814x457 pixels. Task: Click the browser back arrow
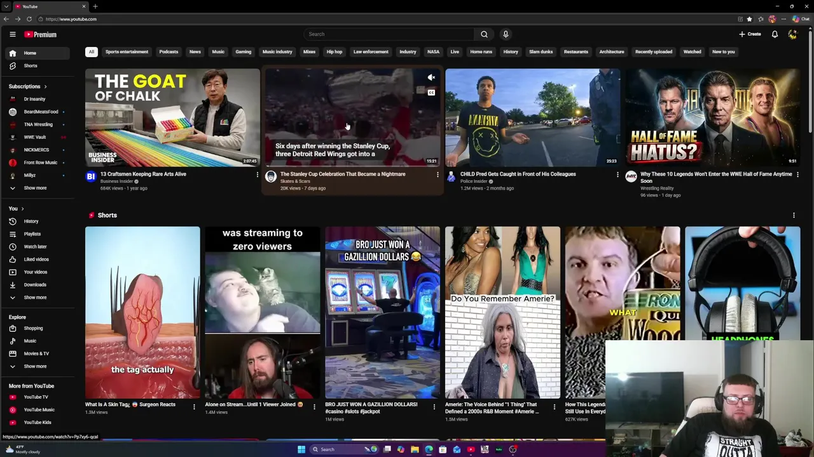click(6, 19)
